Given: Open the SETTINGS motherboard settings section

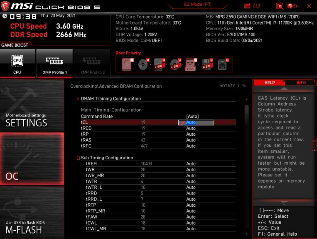Looking at the screenshot, I should point(32,105).
